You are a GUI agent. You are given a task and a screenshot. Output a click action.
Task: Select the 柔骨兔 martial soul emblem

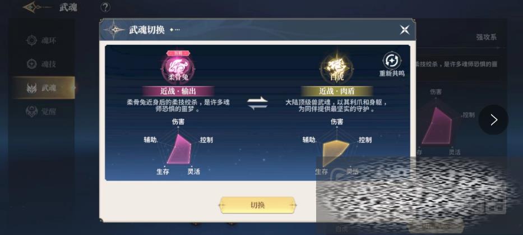[178, 67]
